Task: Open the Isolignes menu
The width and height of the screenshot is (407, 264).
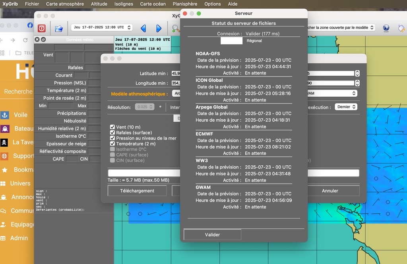Action: pyautogui.click(x=124, y=4)
